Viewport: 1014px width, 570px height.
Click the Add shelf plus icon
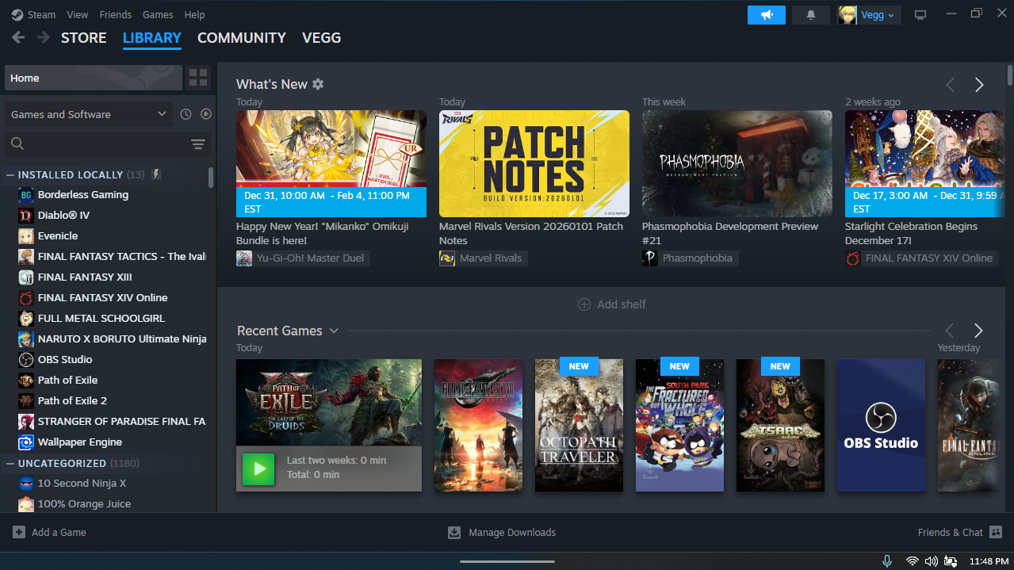click(584, 304)
